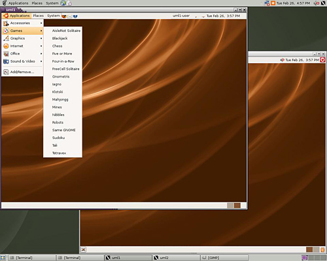
Task: Launch Gnometris game
Action: 63,76
